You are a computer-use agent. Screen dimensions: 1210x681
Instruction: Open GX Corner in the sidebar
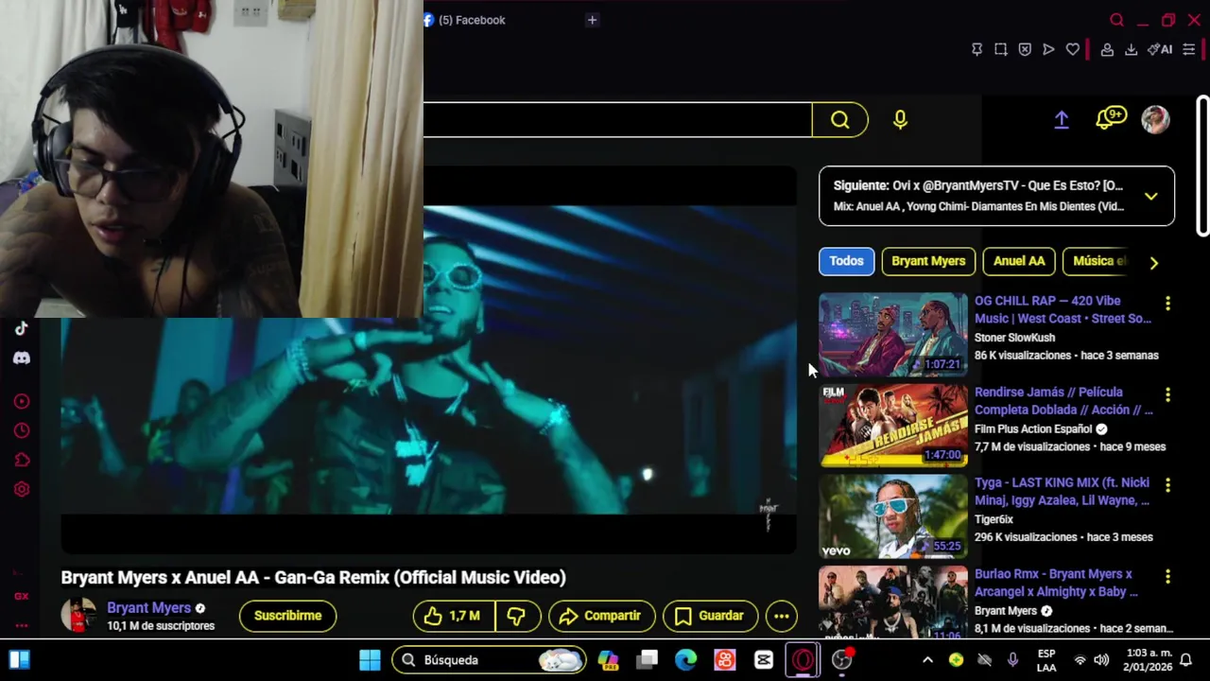(x=22, y=596)
